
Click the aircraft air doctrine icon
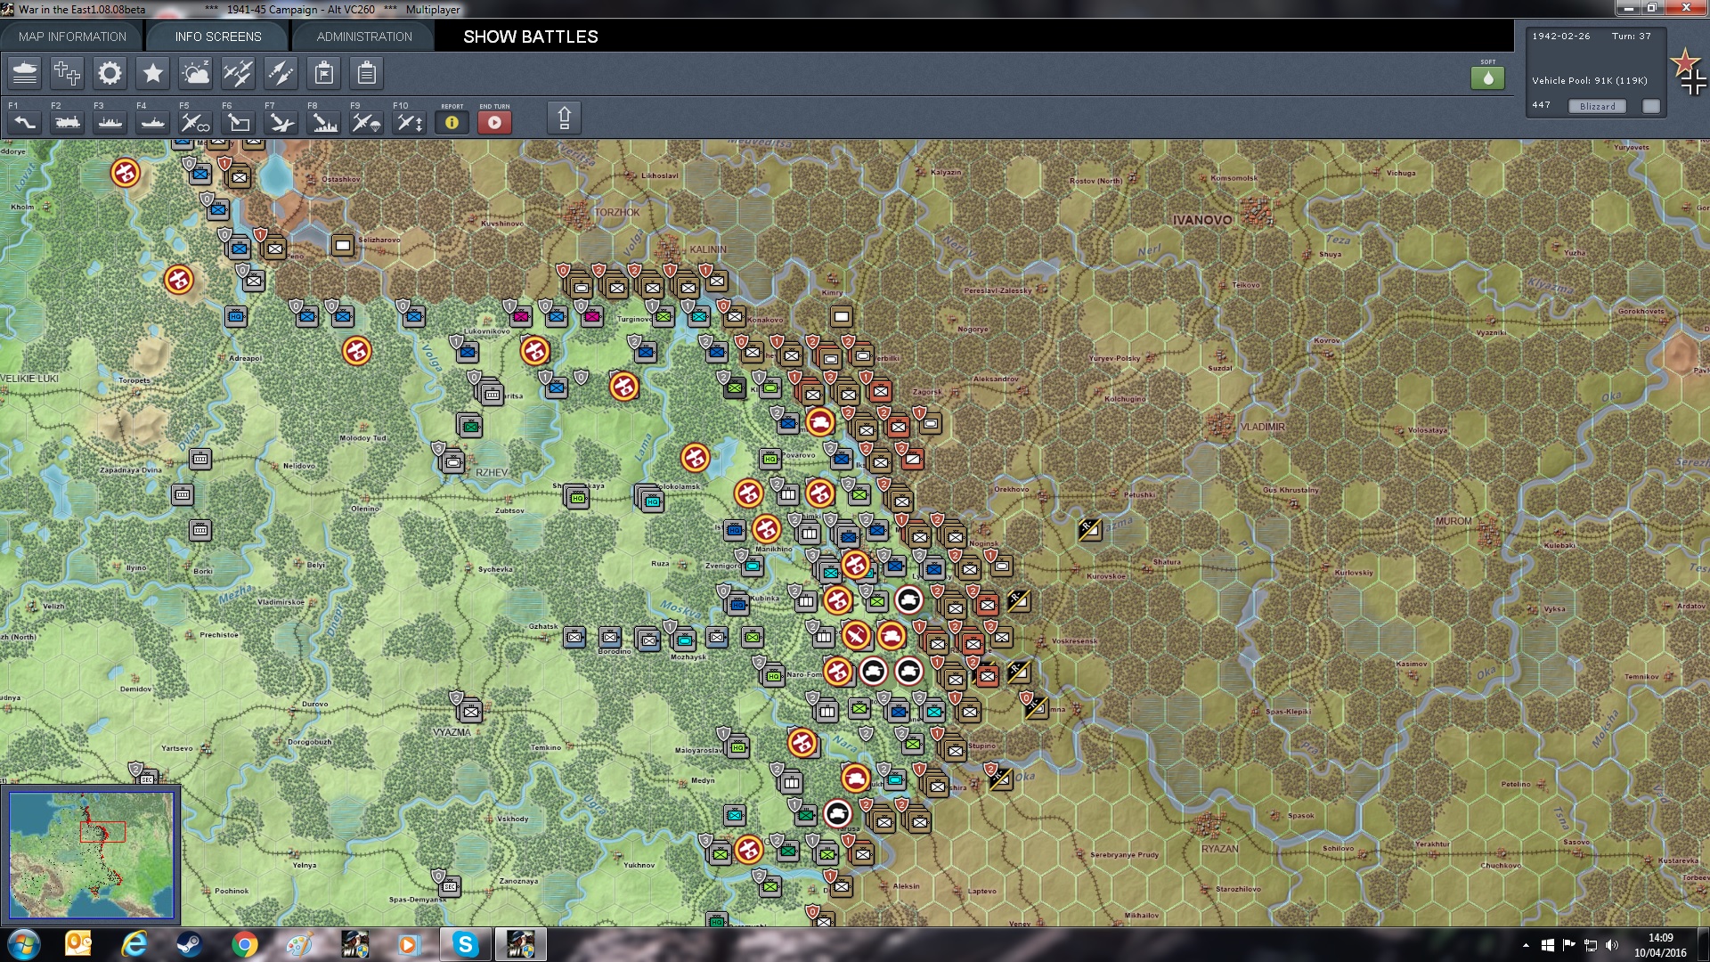pyautogui.click(x=238, y=73)
